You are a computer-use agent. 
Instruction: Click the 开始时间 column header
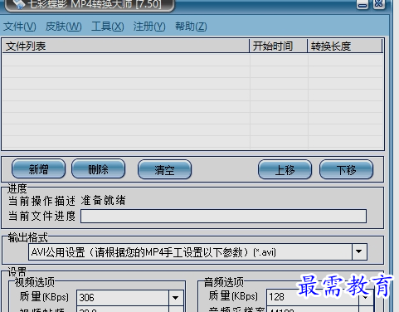coord(279,46)
